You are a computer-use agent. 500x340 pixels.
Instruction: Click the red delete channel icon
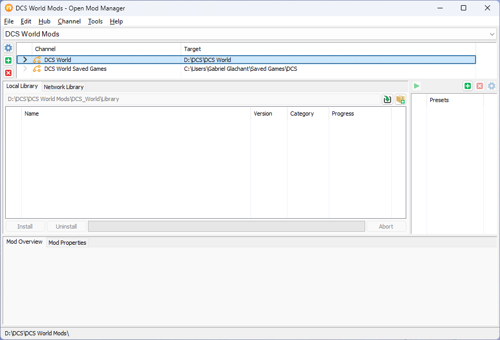[8, 73]
